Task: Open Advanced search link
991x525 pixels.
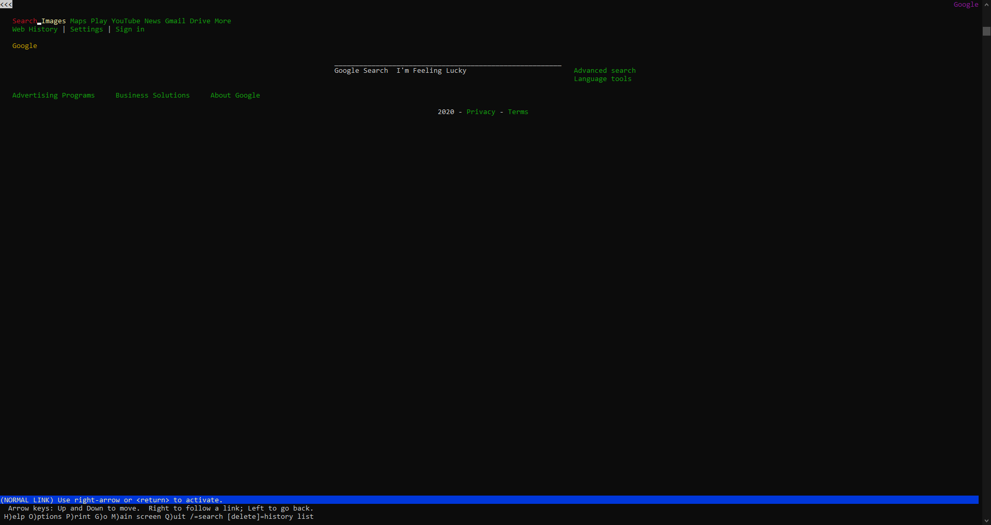Action: 605,71
